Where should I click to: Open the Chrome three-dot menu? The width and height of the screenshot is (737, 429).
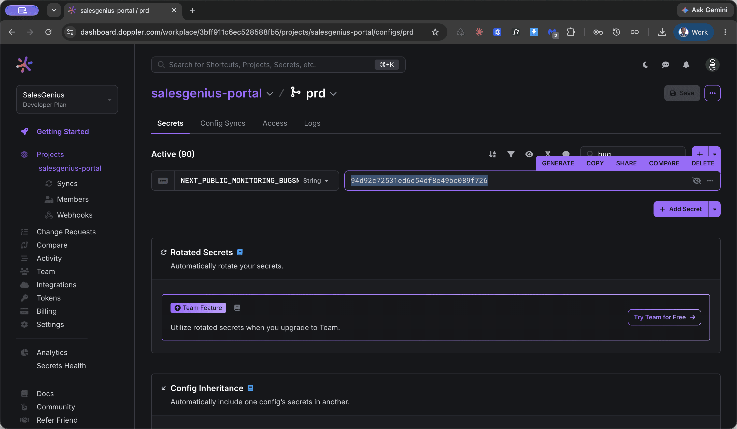(x=725, y=32)
